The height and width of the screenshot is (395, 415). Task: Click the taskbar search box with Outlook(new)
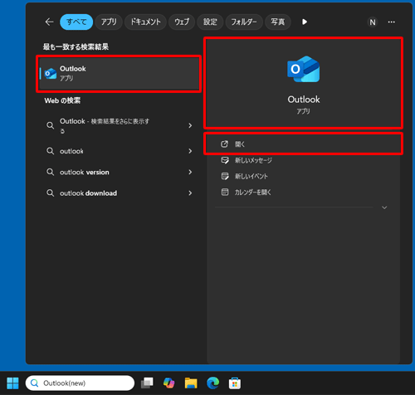tap(80, 383)
